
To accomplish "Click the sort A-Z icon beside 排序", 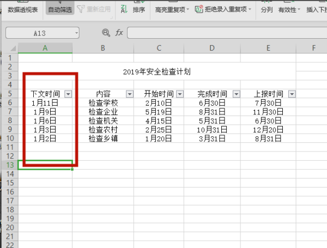I will pos(124,9).
